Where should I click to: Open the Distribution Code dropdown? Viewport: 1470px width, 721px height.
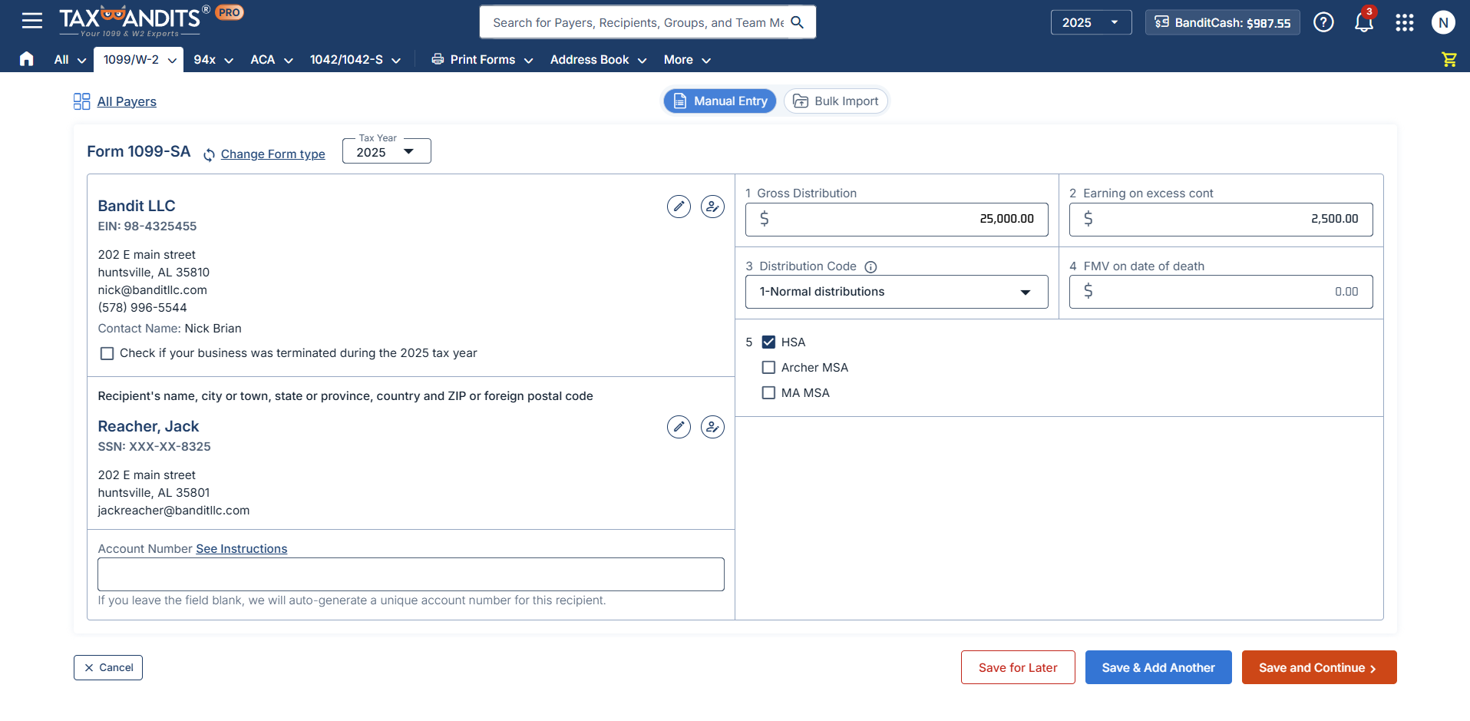(896, 292)
